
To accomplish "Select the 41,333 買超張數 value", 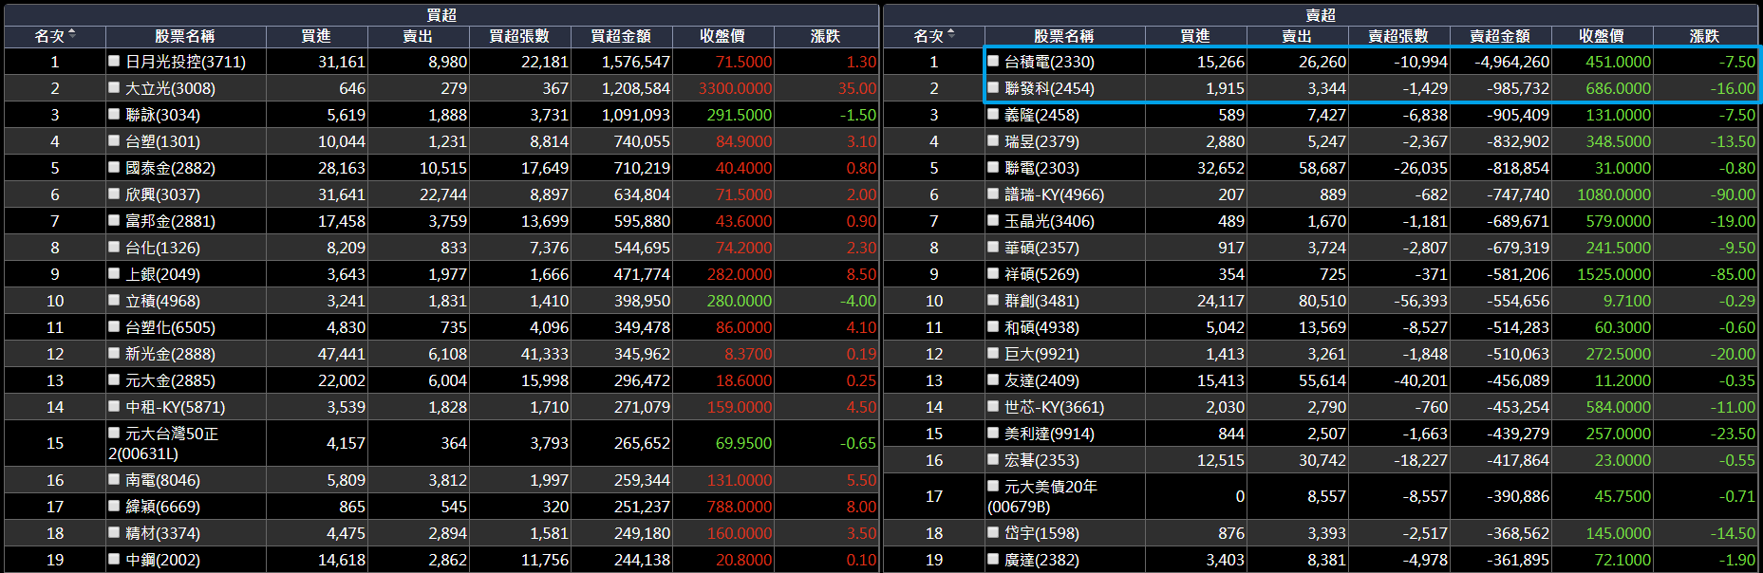I will (x=545, y=354).
